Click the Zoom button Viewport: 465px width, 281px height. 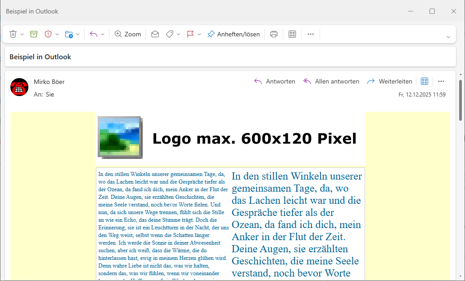tap(128, 34)
